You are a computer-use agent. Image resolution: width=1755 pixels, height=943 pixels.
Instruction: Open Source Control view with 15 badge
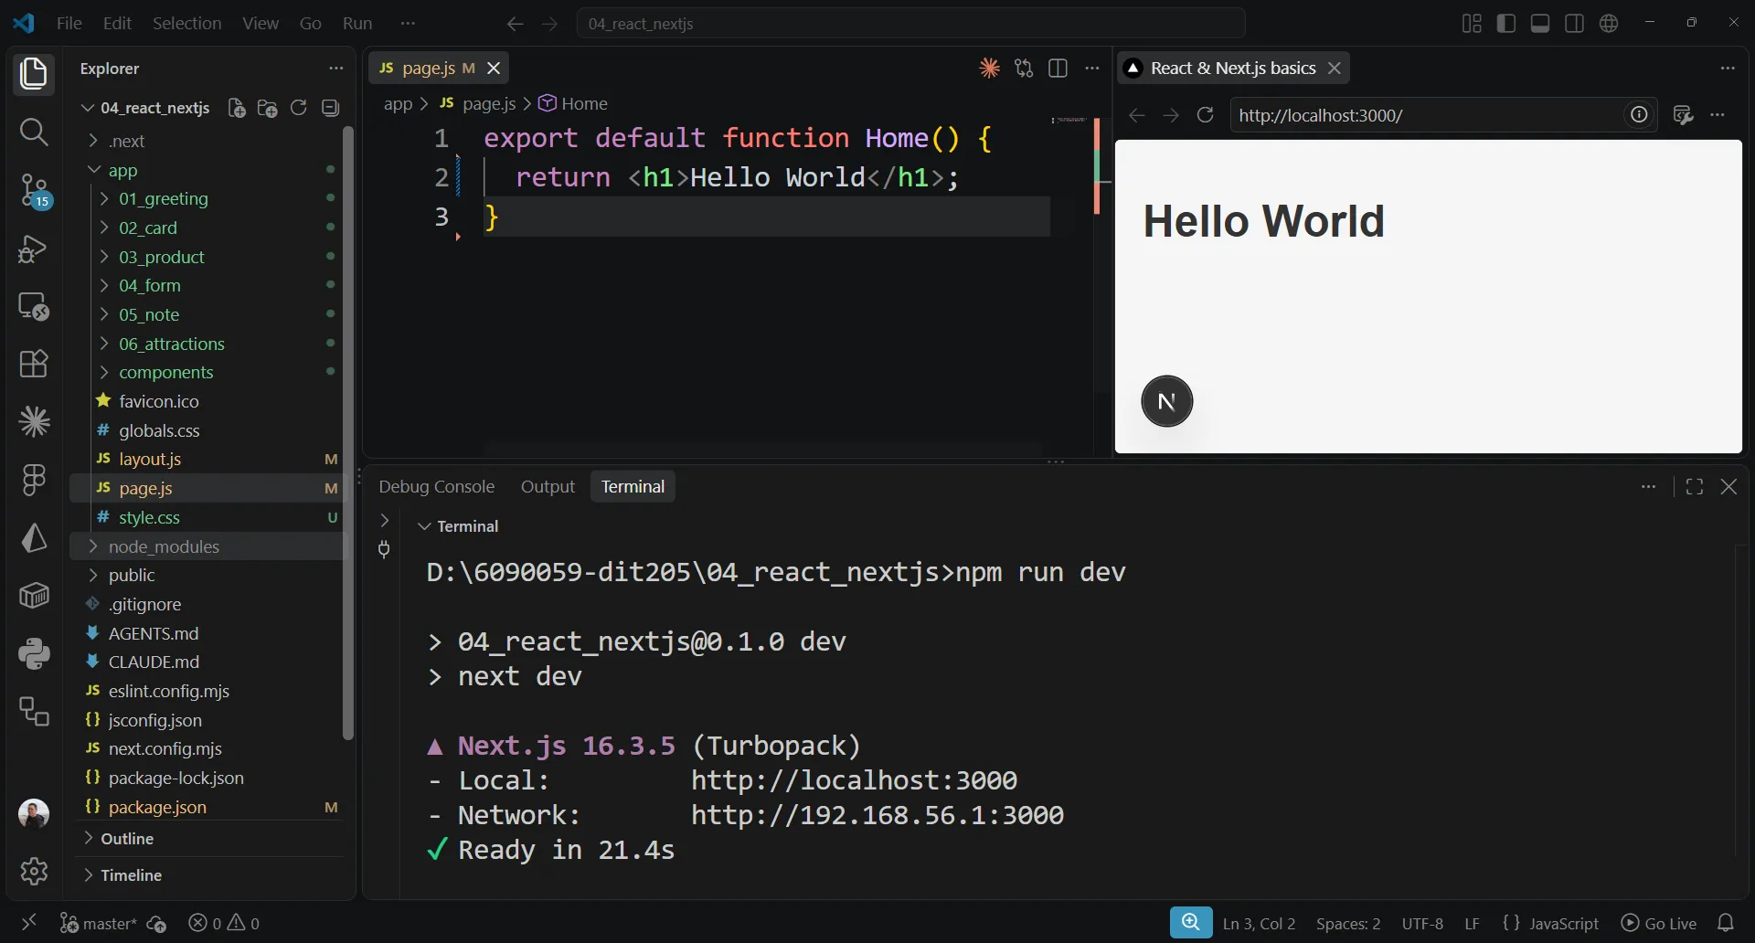[34, 191]
